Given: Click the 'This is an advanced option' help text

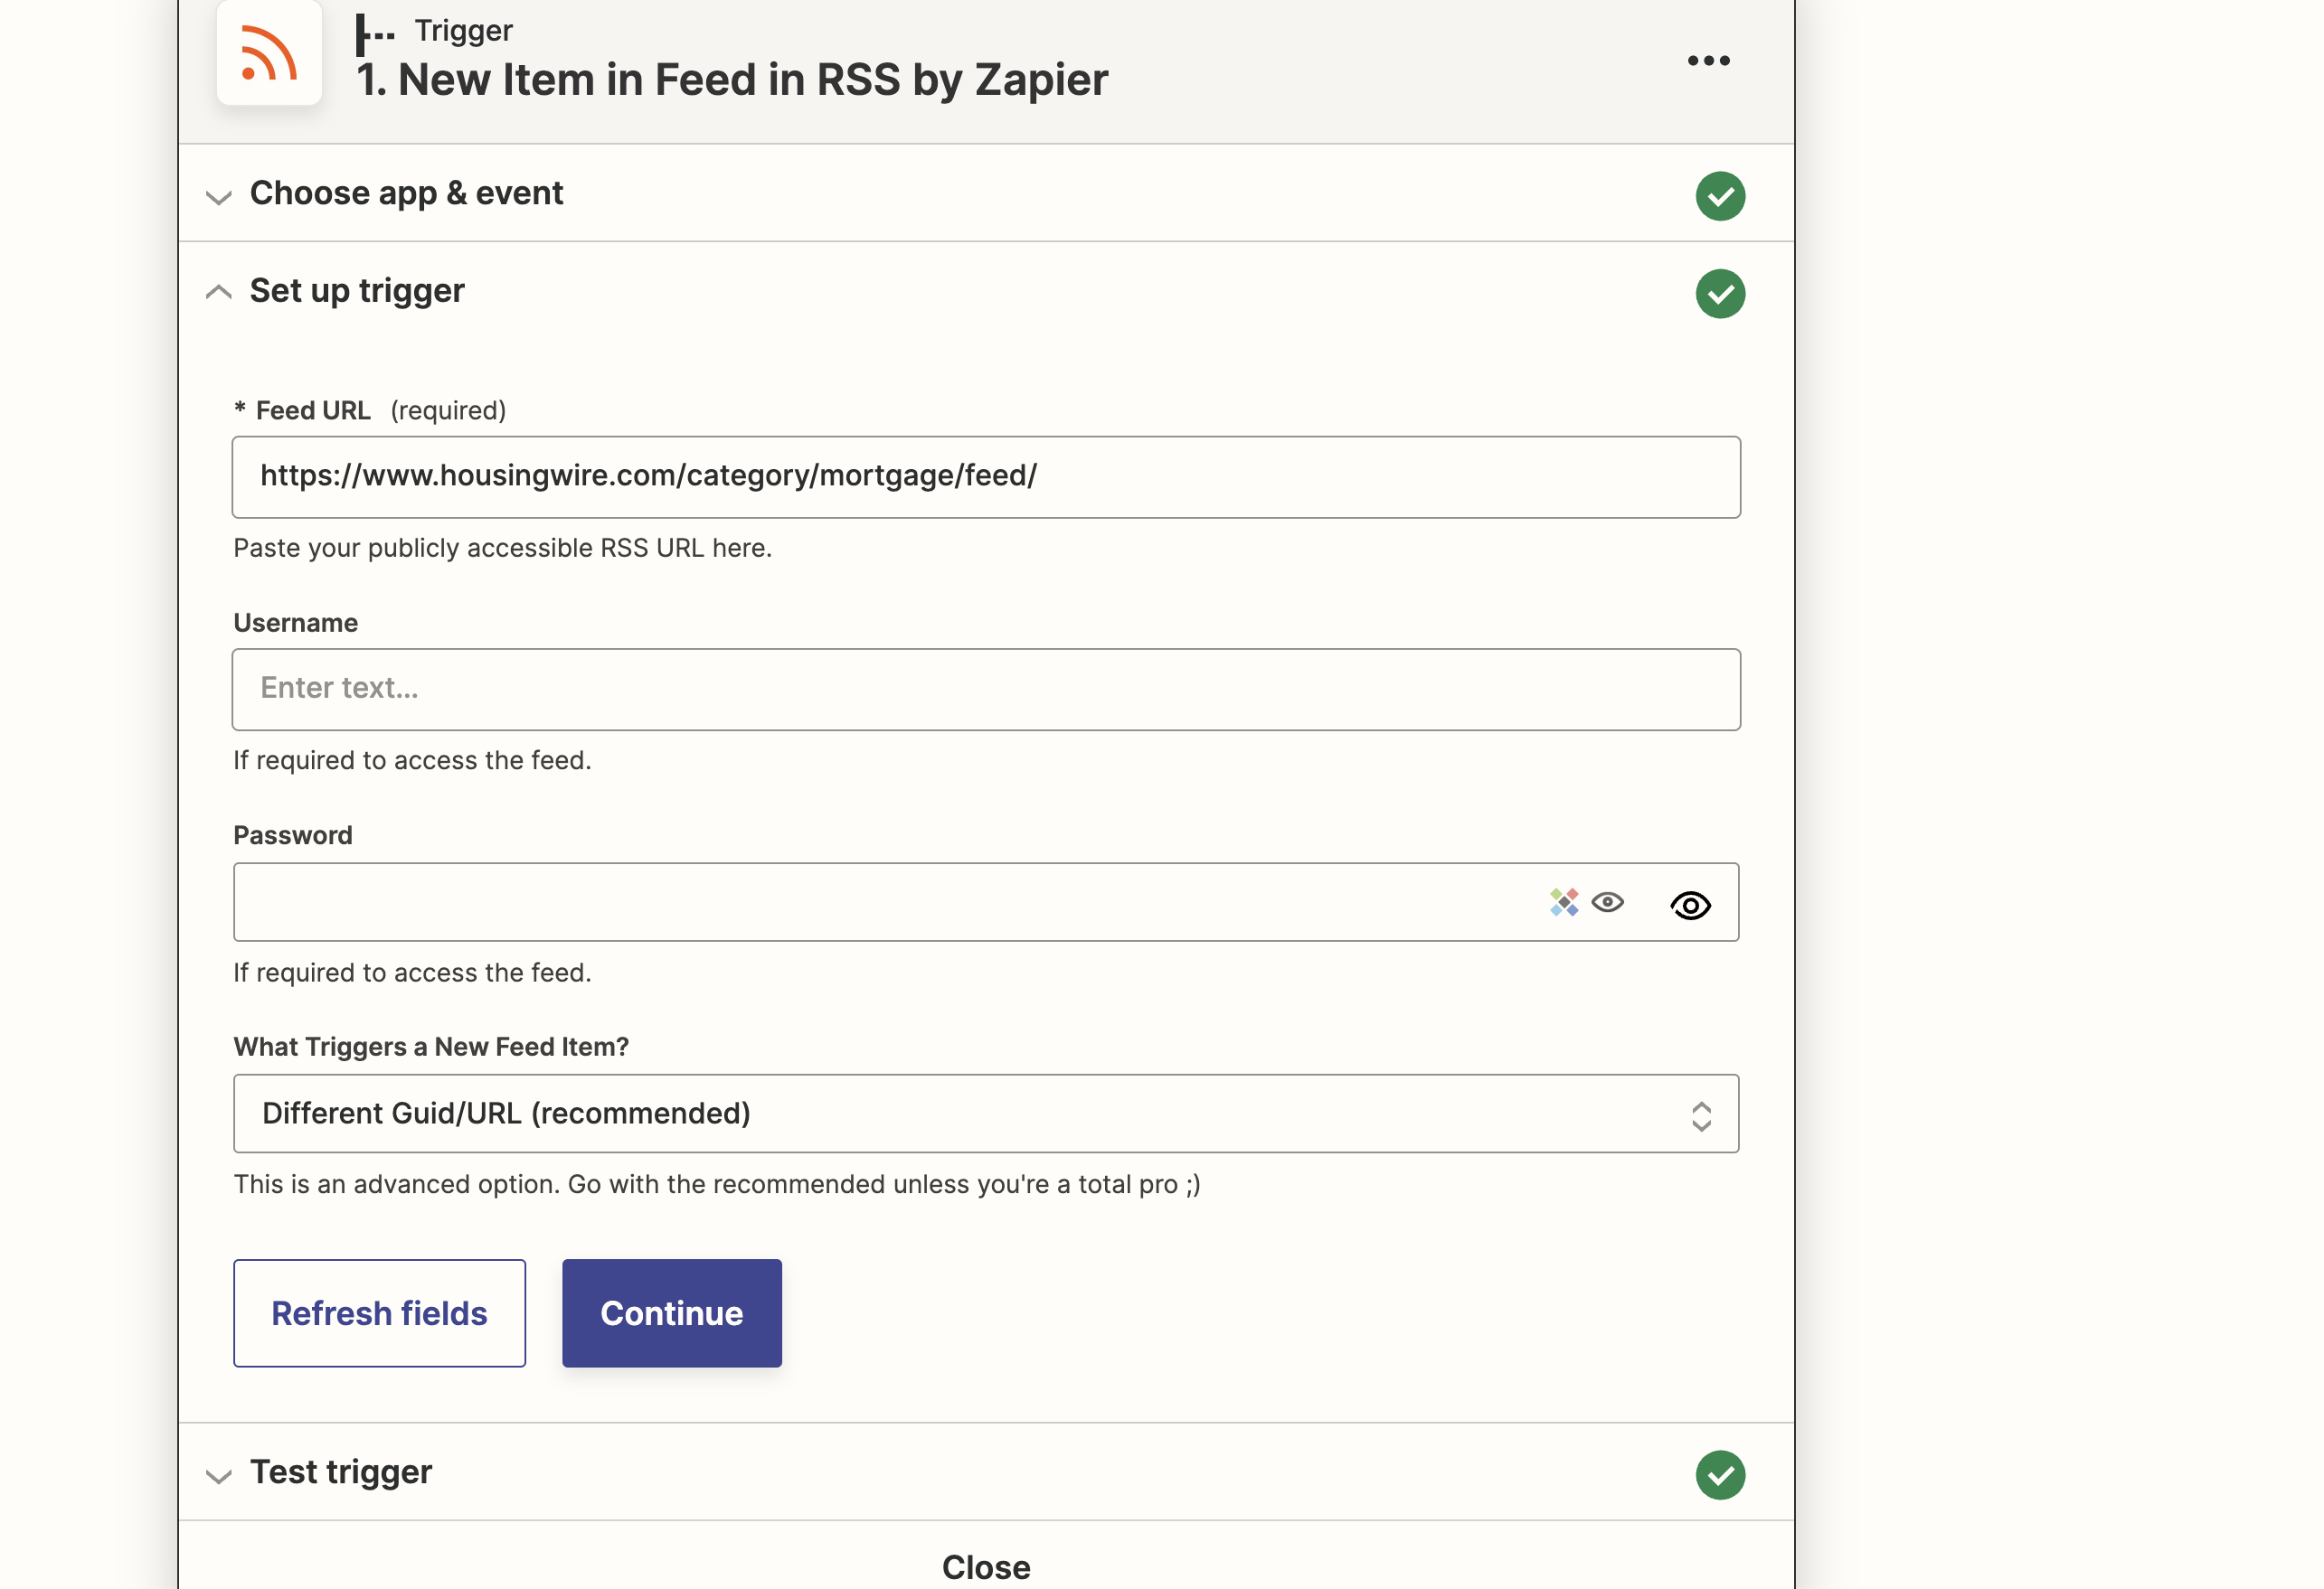Looking at the screenshot, I should pos(717,1184).
